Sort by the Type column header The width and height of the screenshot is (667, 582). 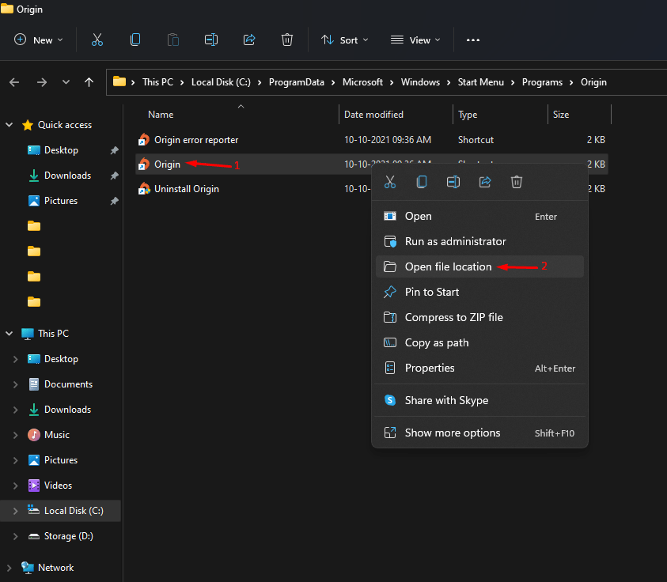point(468,115)
